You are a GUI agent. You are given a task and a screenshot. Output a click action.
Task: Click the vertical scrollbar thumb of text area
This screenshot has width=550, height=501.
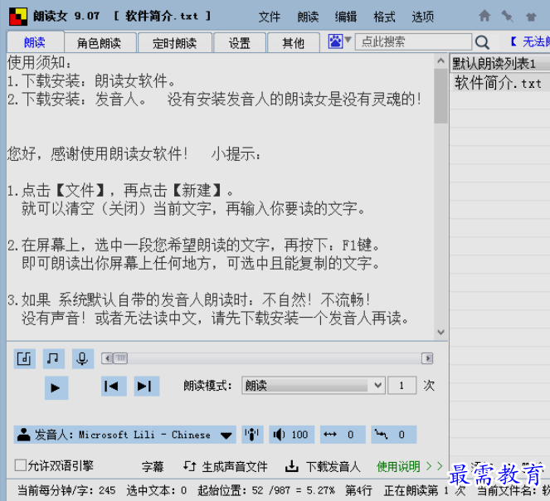[440, 96]
